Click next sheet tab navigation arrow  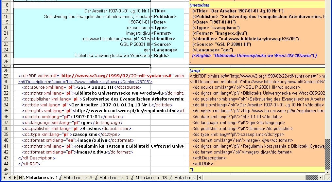point(15,177)
